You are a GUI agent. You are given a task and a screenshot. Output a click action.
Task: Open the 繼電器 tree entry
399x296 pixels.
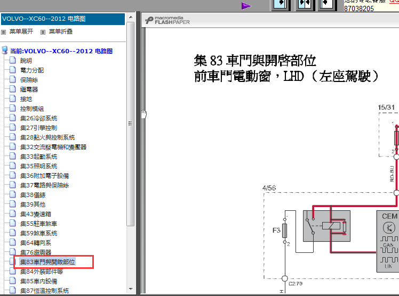pyautogui.click(x=29, y=89)
